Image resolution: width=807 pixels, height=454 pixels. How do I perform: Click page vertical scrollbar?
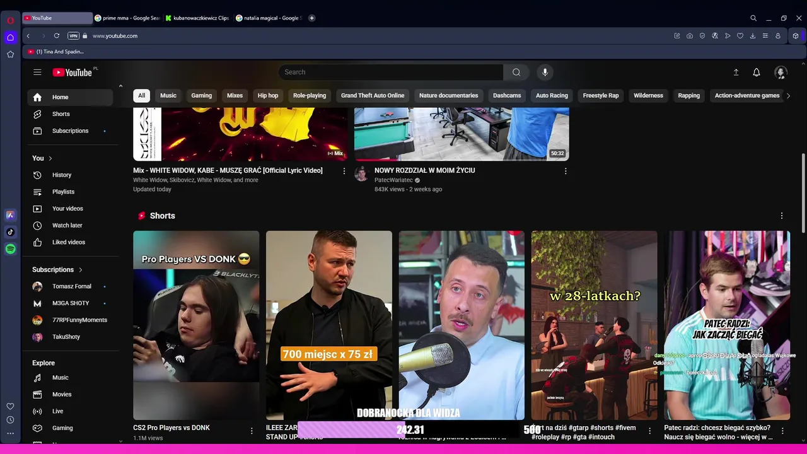[803, 192]
